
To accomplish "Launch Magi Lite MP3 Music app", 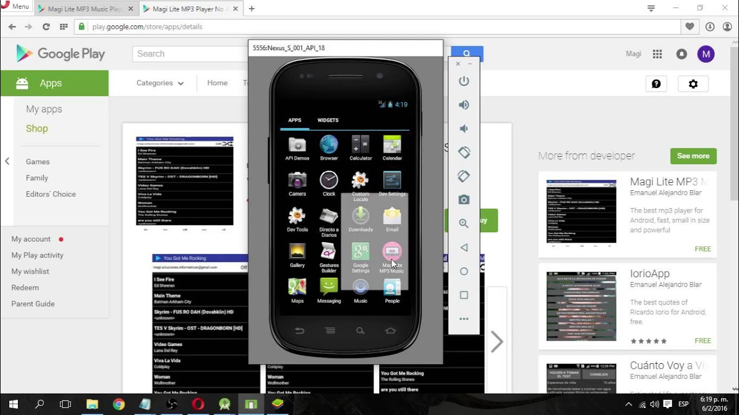I will 392,258.
